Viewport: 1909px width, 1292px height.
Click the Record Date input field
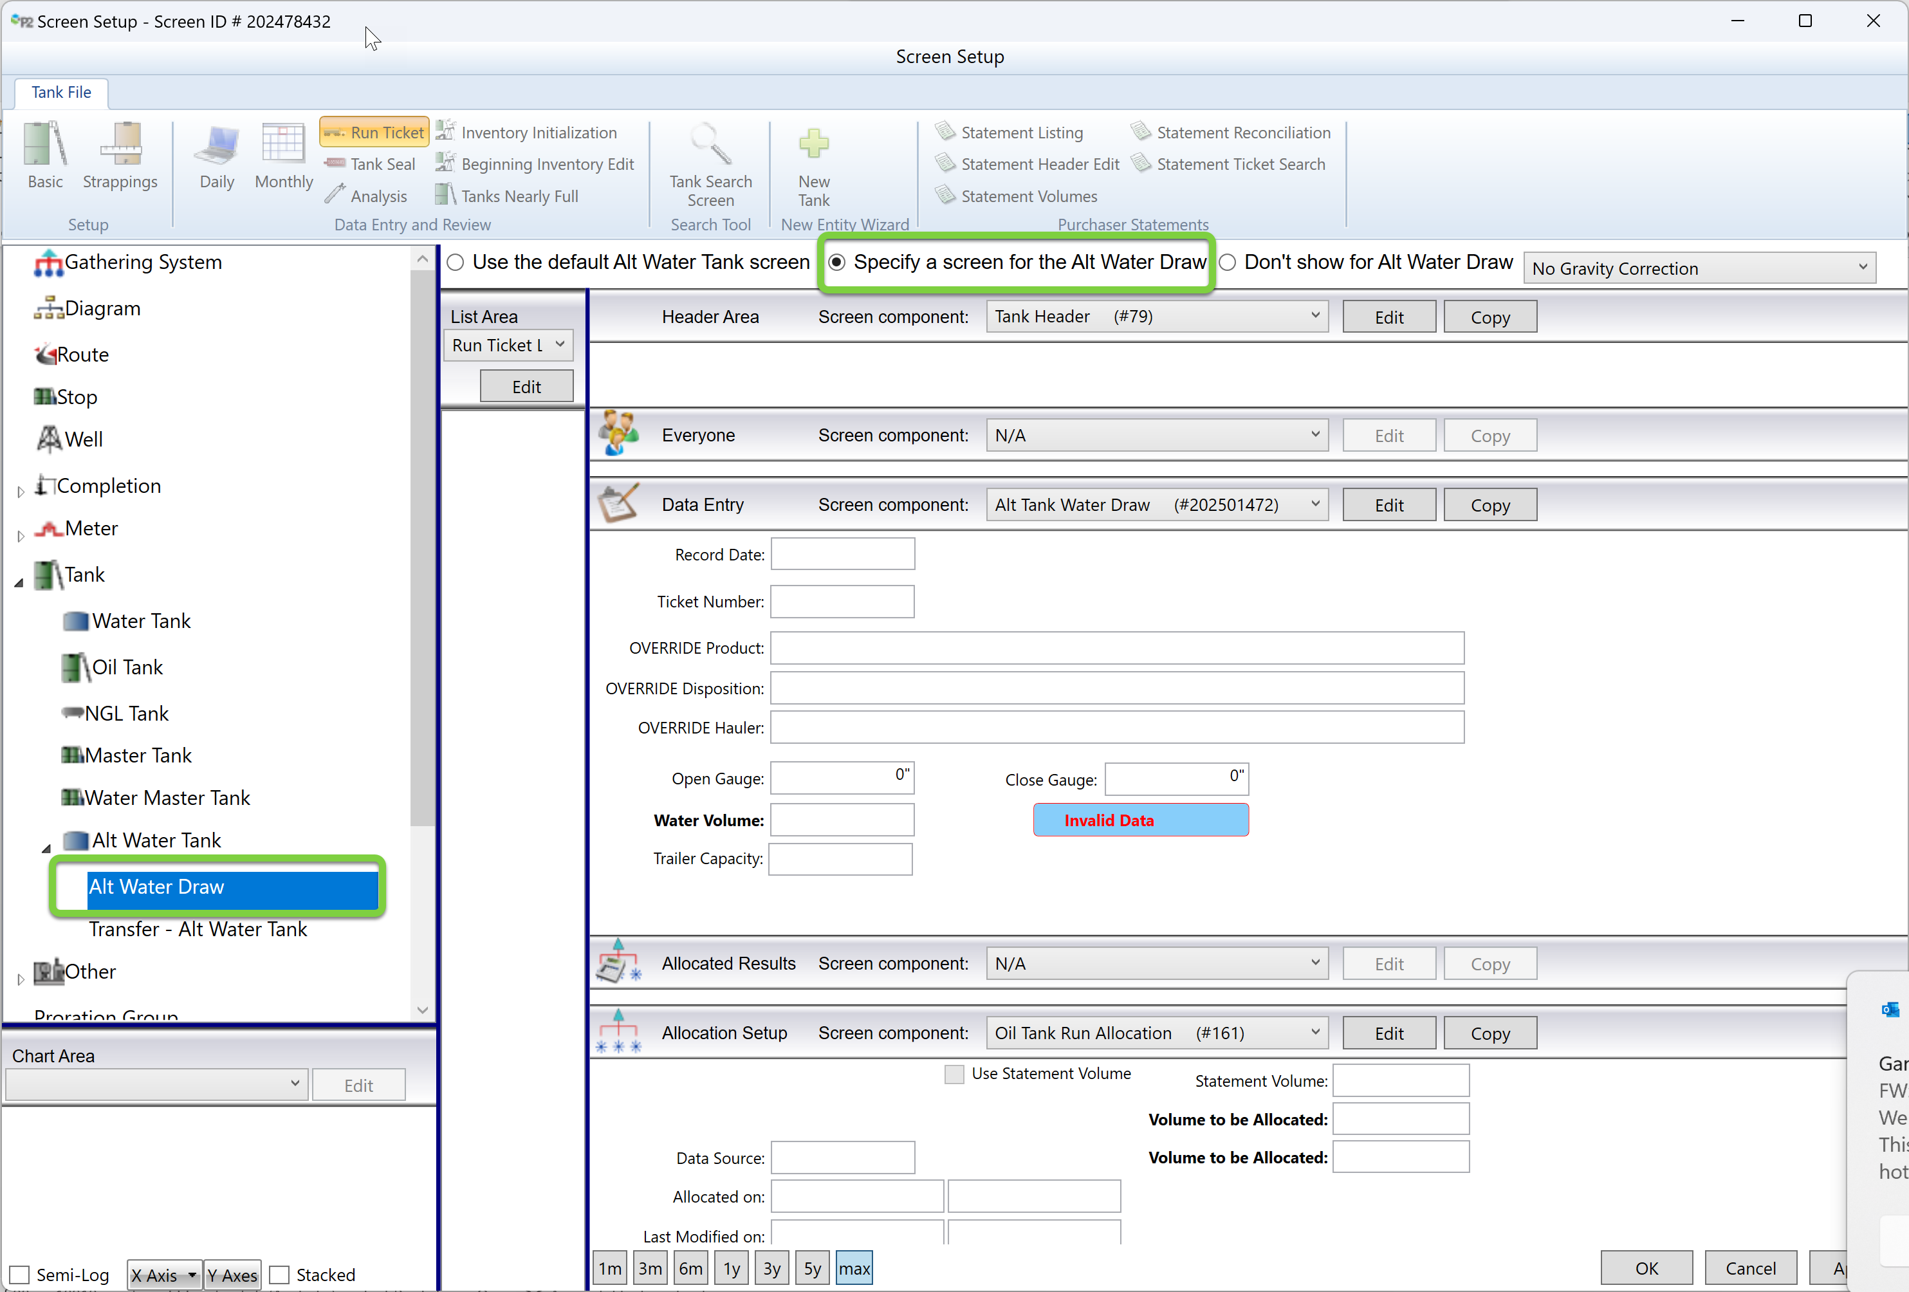(842, 555)
